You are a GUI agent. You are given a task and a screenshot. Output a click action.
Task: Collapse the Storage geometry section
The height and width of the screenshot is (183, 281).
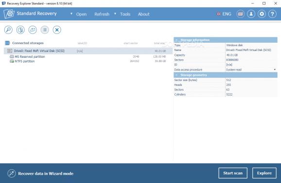176,75
